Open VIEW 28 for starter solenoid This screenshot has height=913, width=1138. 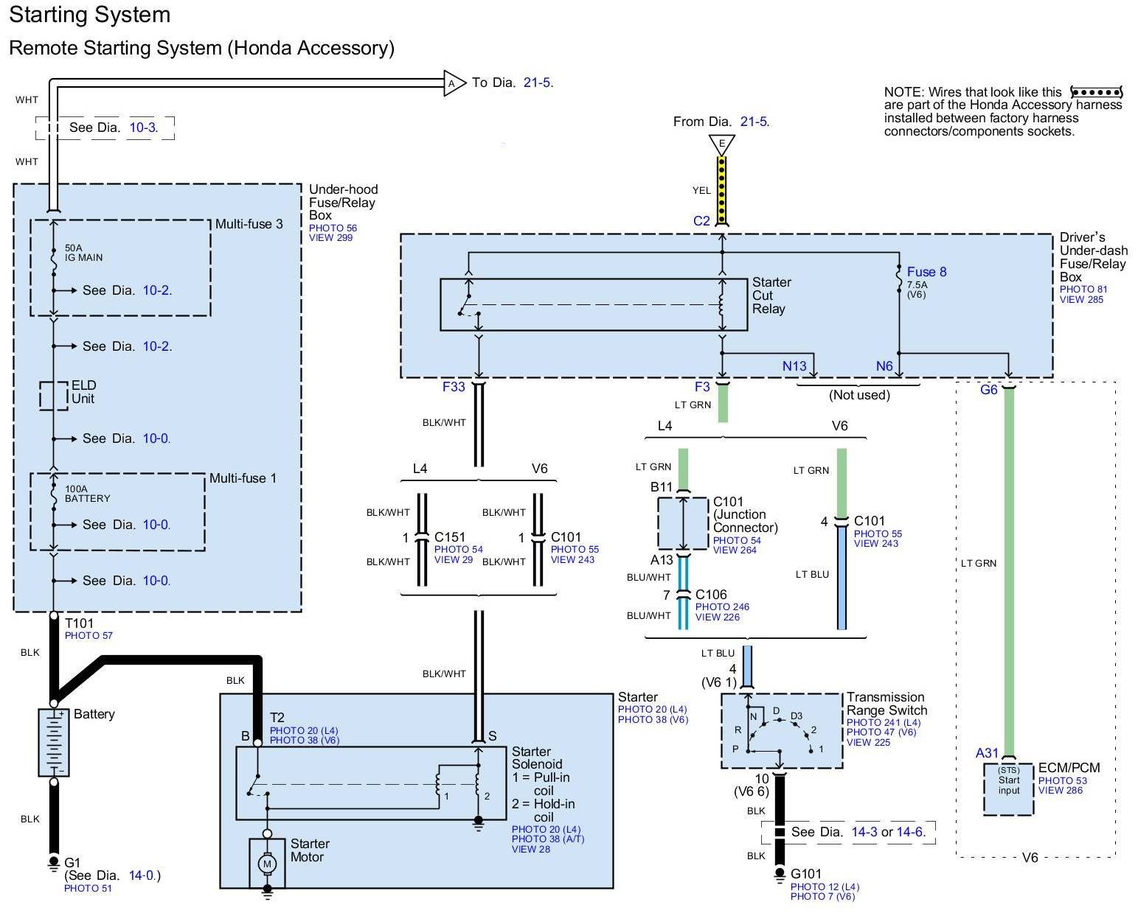click(x=530, y=849)
